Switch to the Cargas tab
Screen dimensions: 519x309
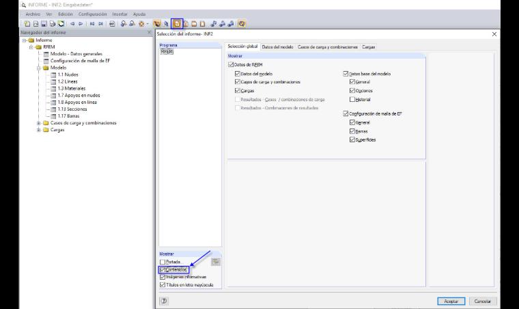pos(368,47)
